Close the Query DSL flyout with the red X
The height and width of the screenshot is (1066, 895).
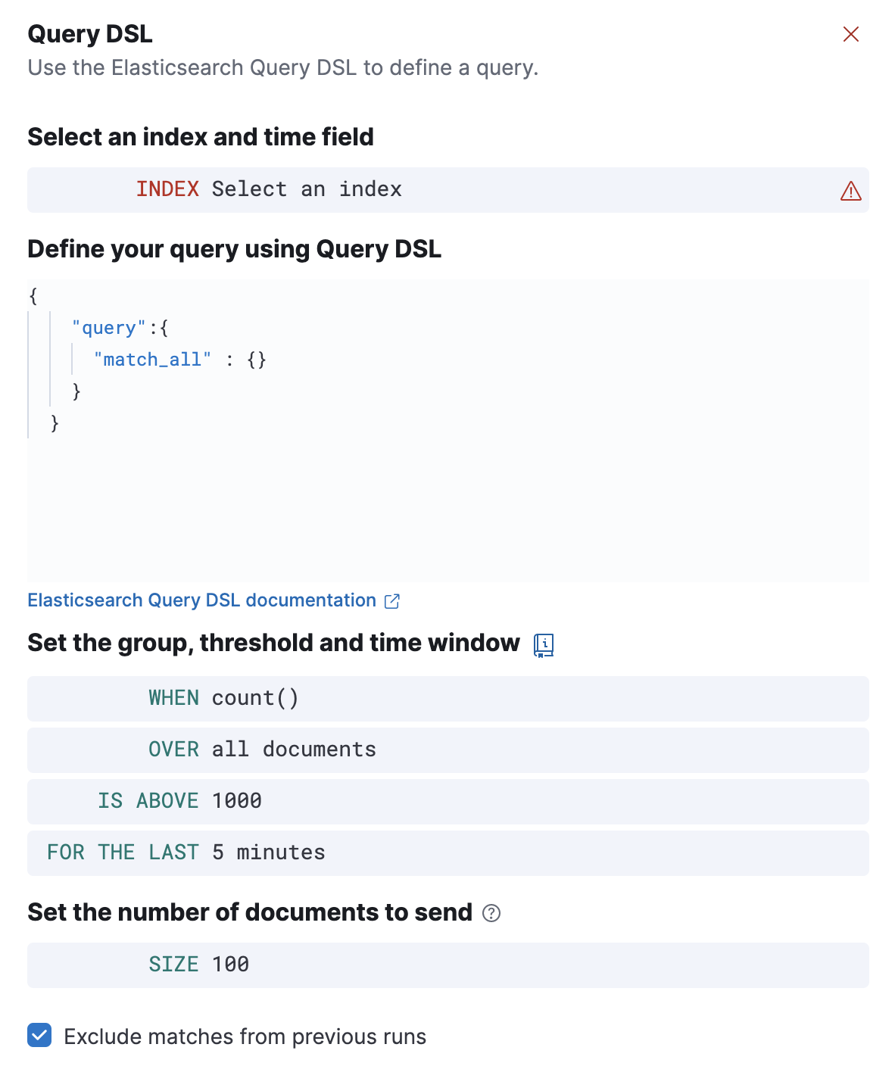click(851, 33)
